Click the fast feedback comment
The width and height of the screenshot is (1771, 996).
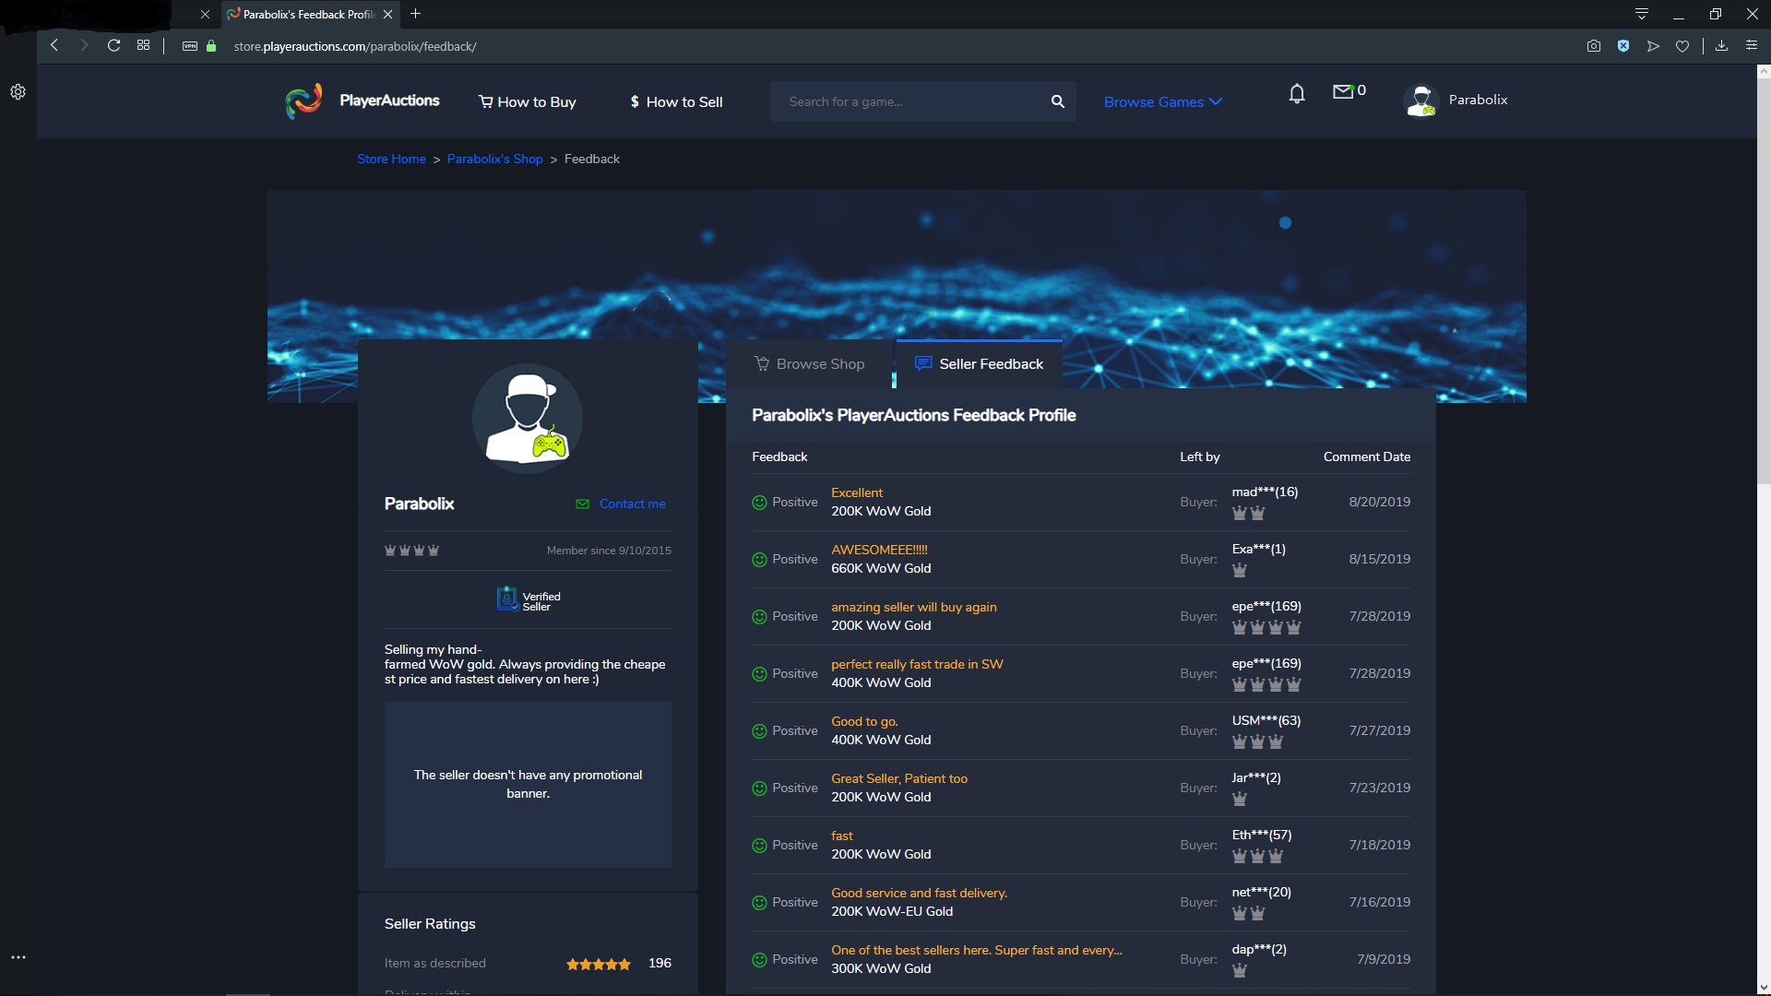coord(842,836)
